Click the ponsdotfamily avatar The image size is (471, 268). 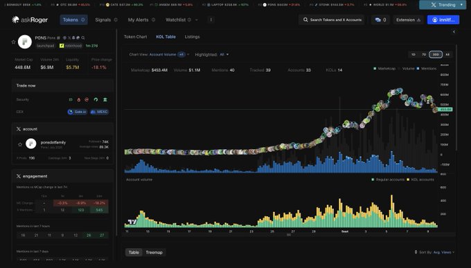[x=31, y=144]
